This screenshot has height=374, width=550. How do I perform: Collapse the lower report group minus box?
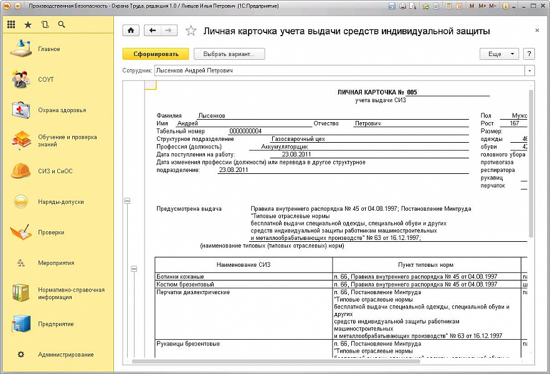pyautogui.click(x=134, y=269)
